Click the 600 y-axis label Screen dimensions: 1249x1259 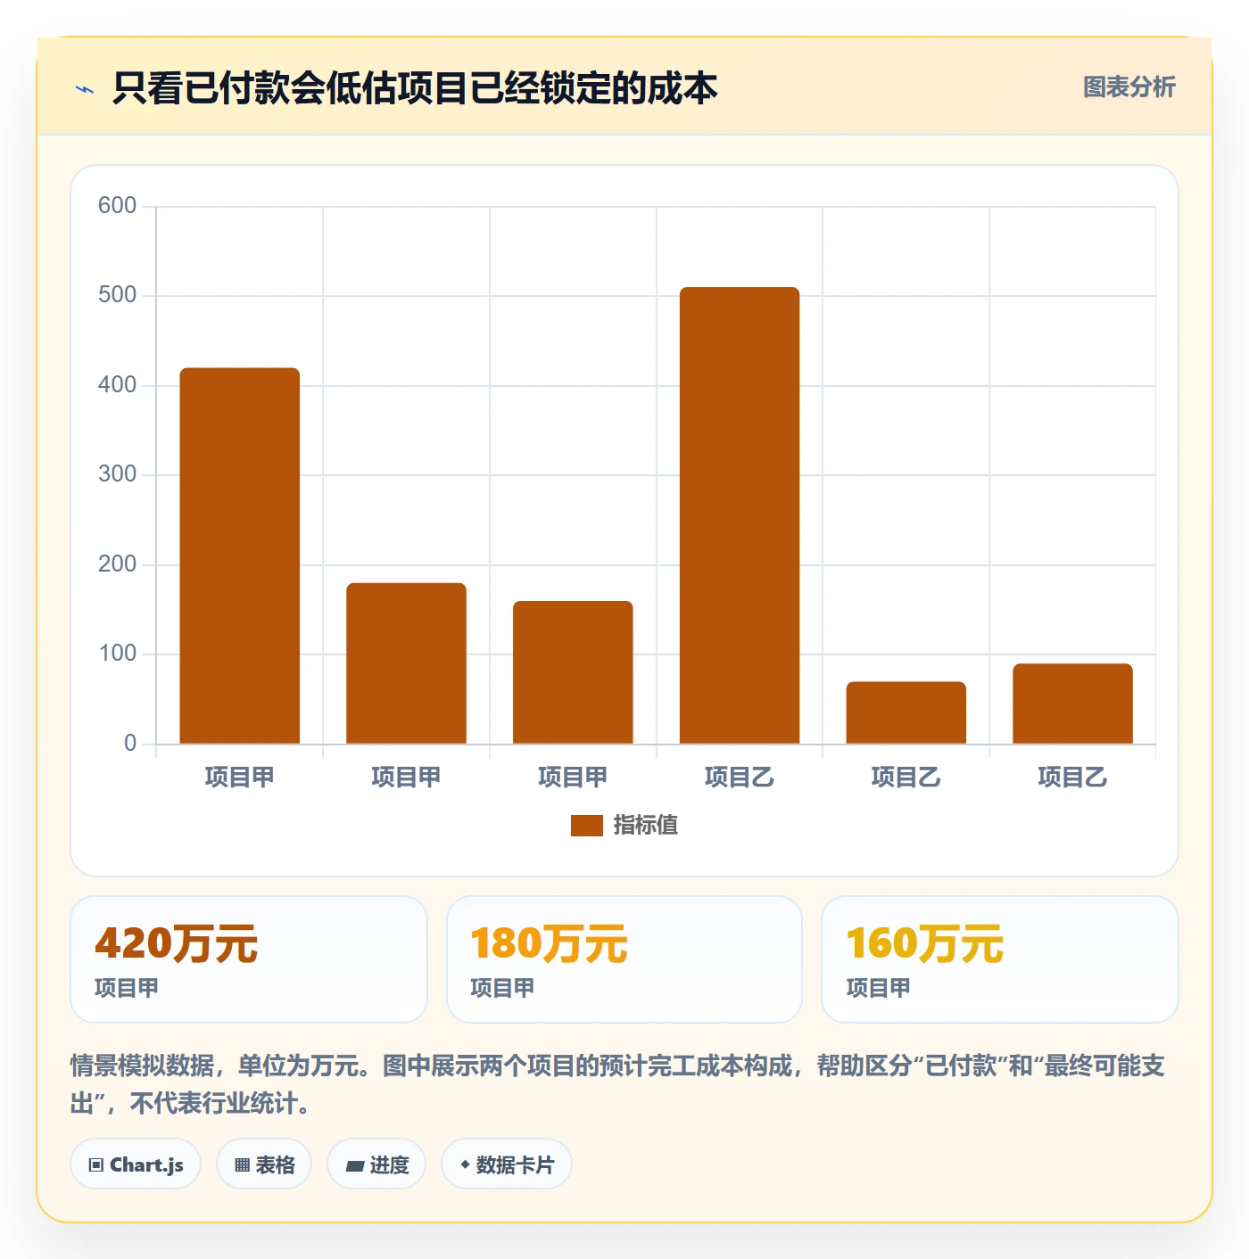coord(117,206)
